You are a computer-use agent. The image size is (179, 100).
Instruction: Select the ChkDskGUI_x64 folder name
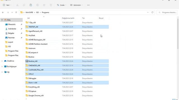[34, 66]
